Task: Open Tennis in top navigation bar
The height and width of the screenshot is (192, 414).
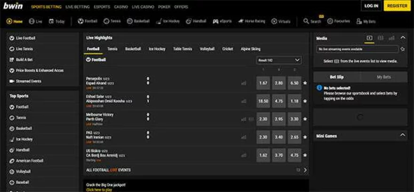Action: (x=112, y=21)
